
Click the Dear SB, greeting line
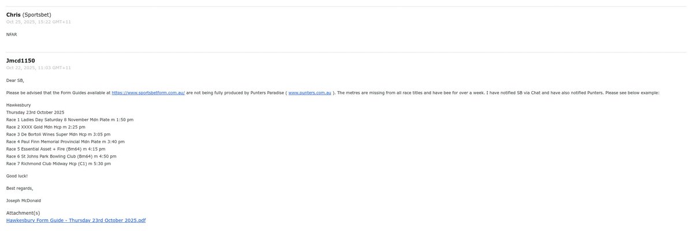(x=15, y=80)
